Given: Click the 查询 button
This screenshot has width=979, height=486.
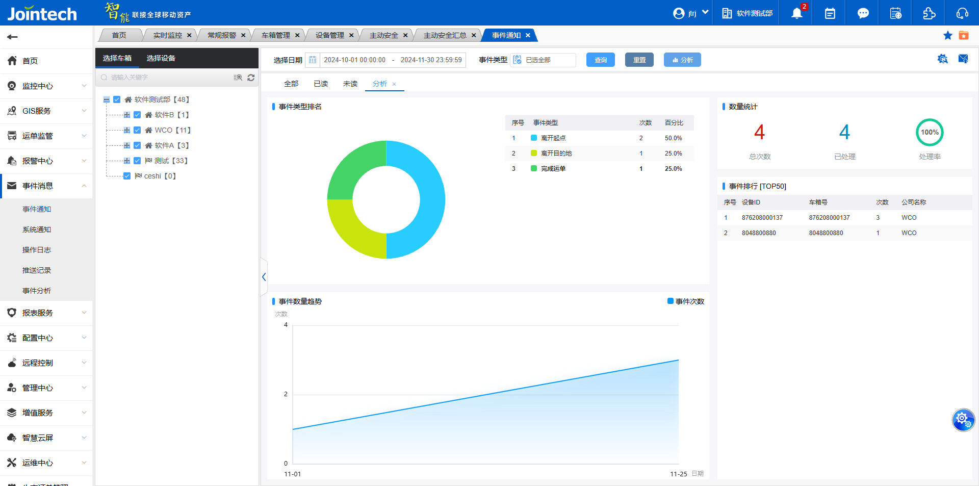Looking at the screenshot, I should click(600, 60).
